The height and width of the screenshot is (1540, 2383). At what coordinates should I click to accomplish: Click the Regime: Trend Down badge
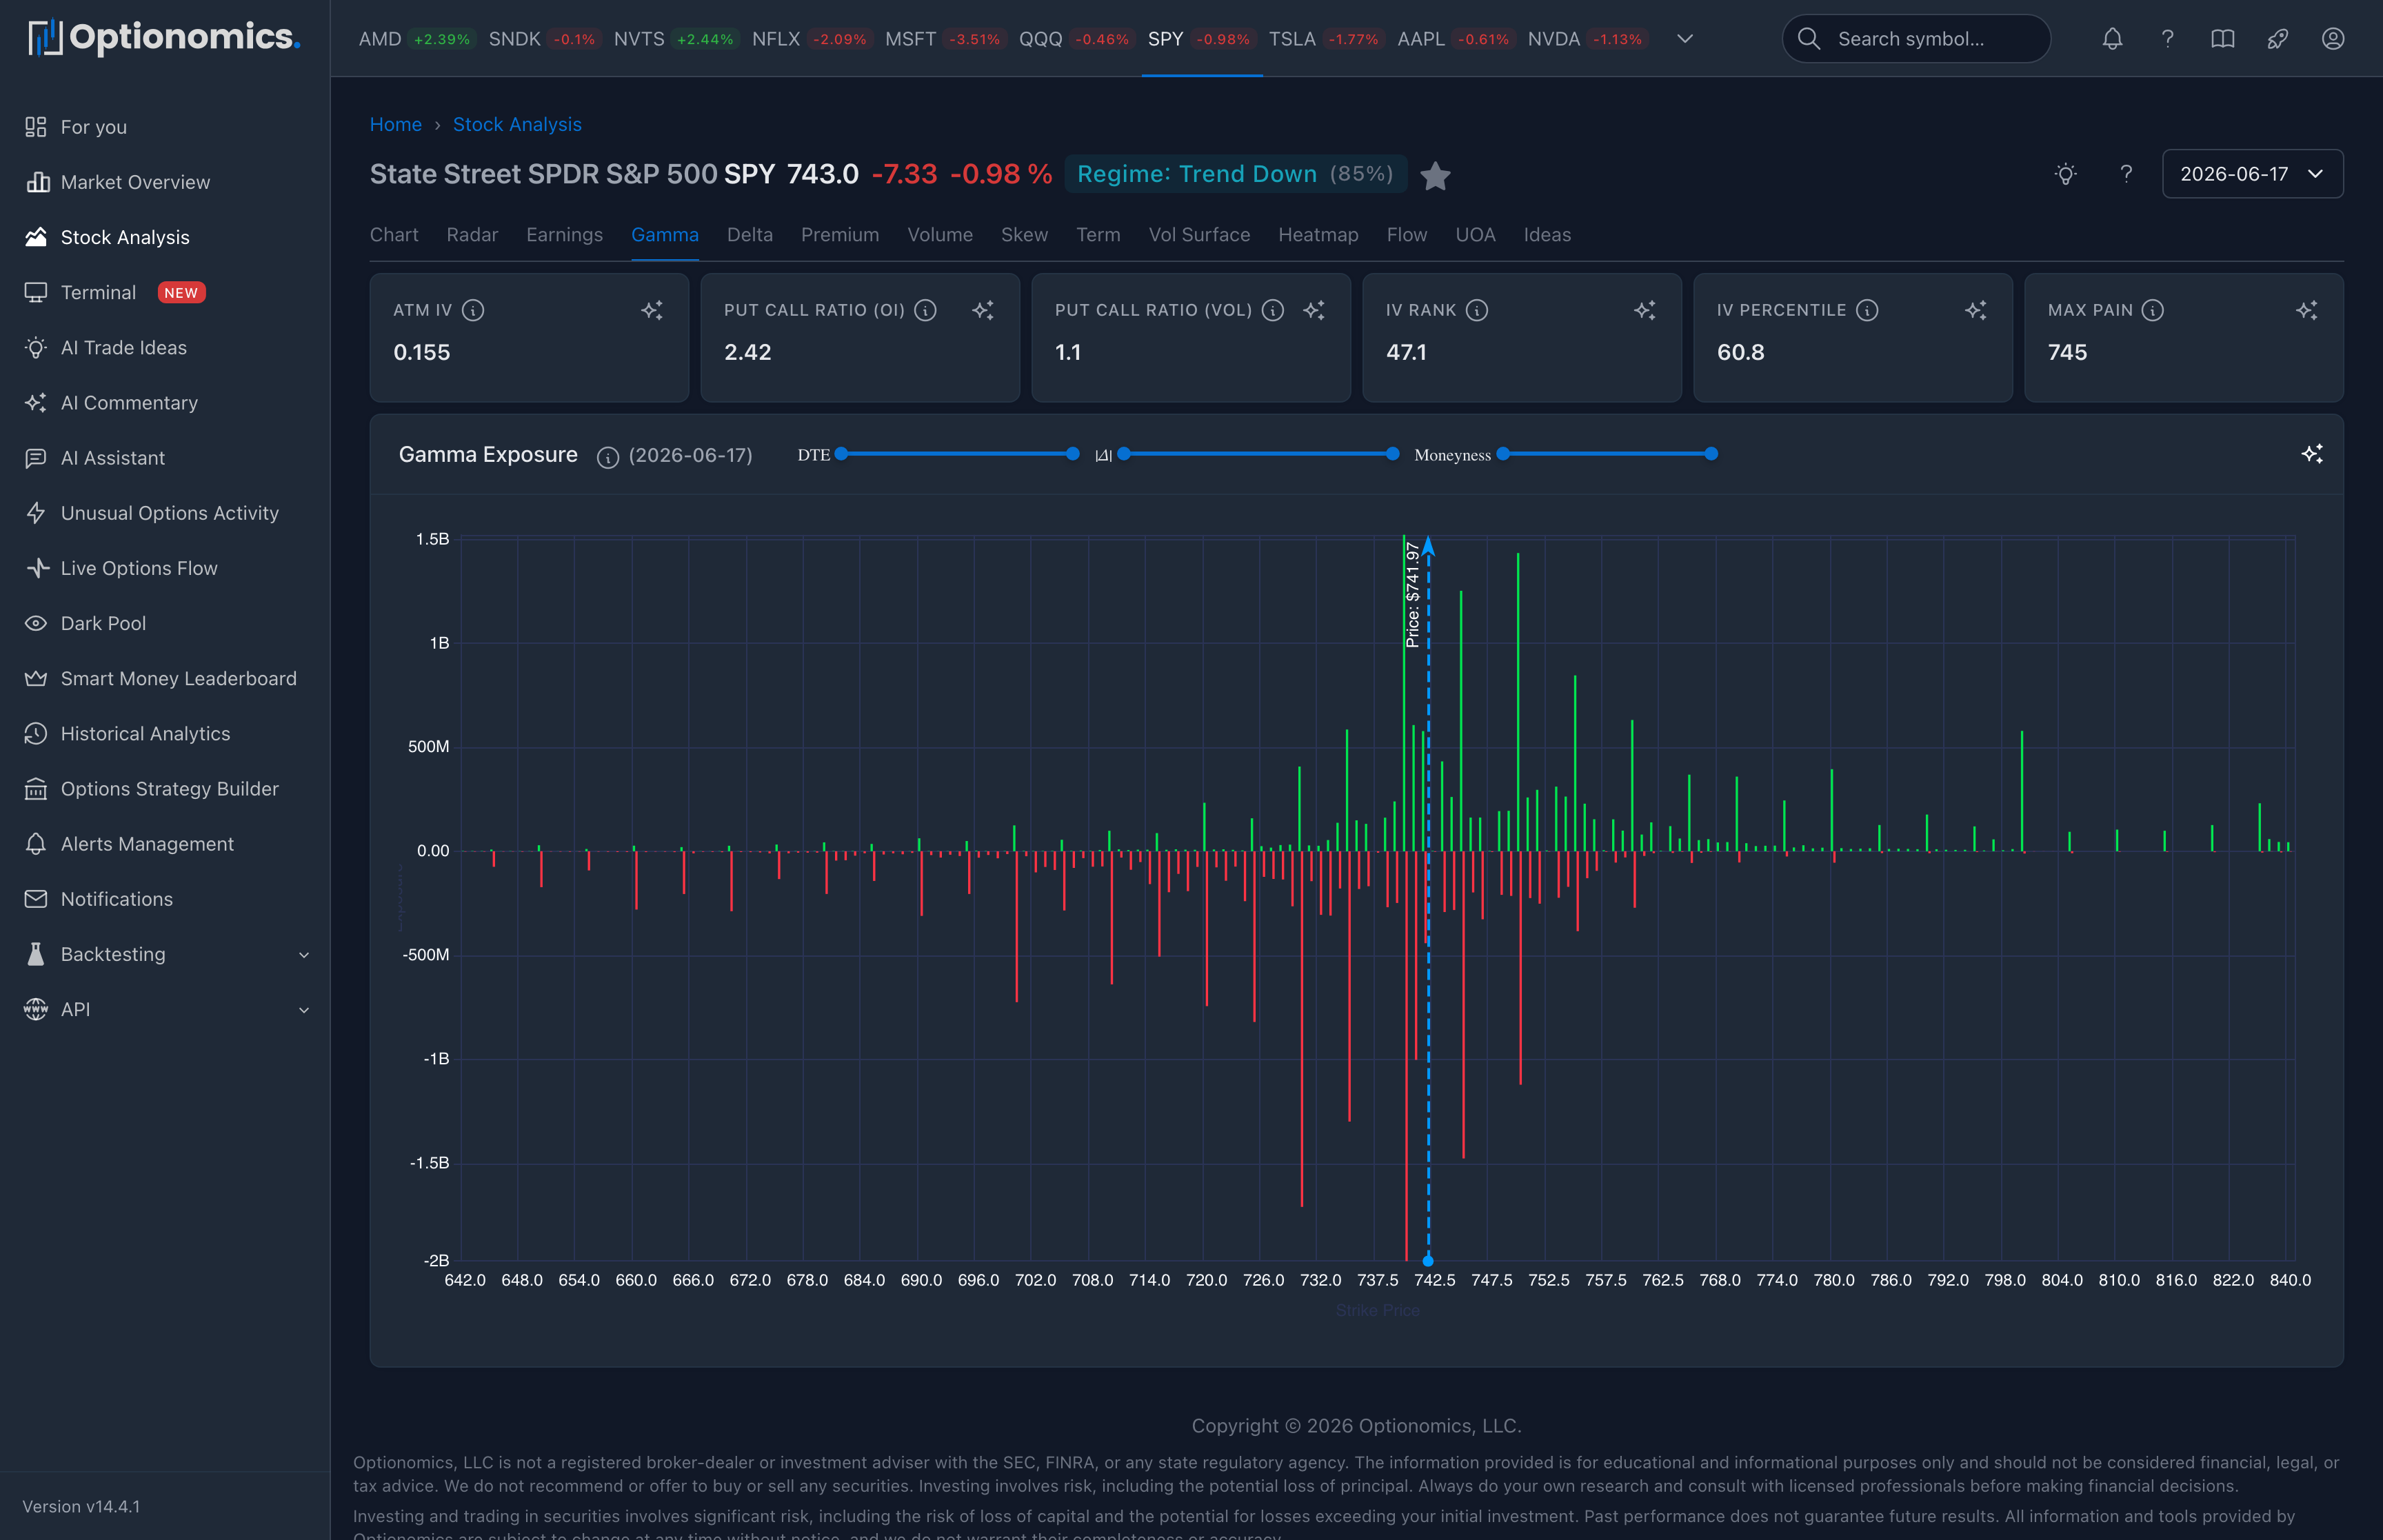pyautogui.click(x=1235, y=174)
